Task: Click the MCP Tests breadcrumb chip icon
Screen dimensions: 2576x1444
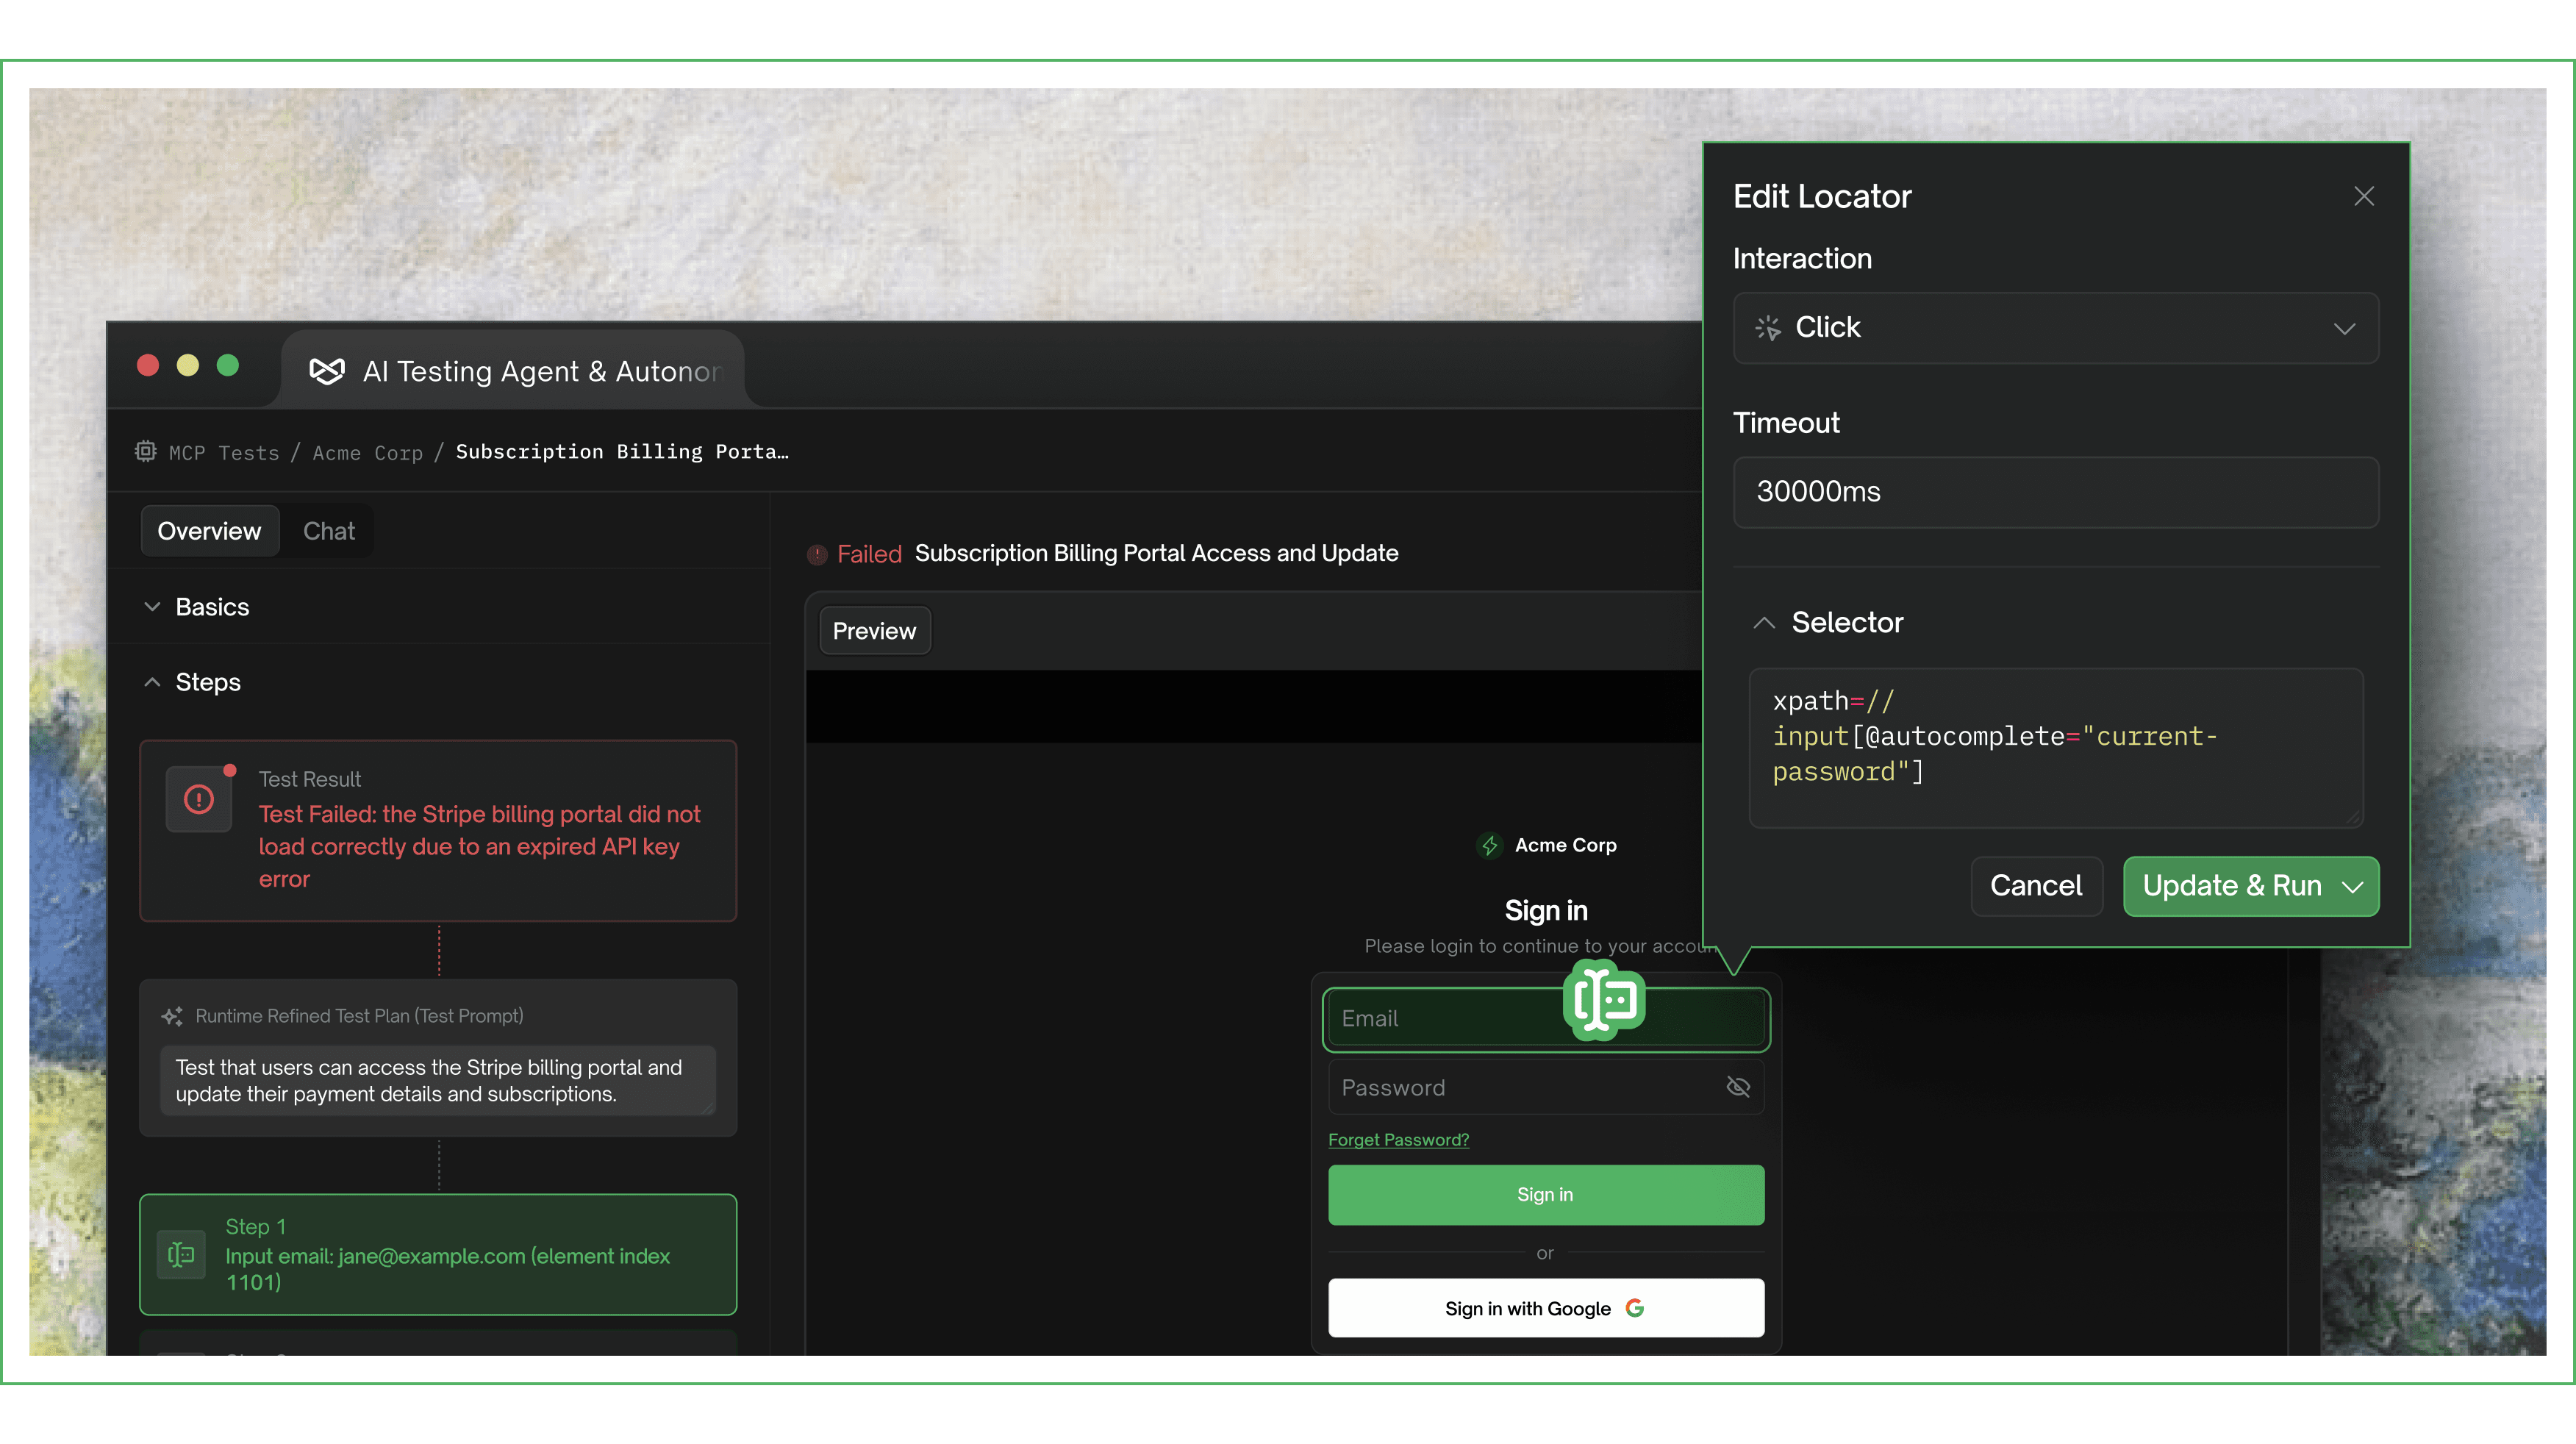Action: (146, 451)
